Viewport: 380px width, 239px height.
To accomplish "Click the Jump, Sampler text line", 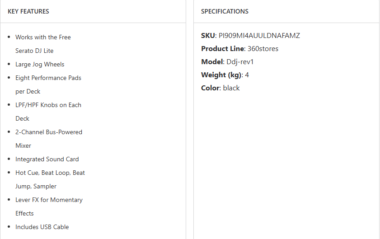I will coord(36,186).
